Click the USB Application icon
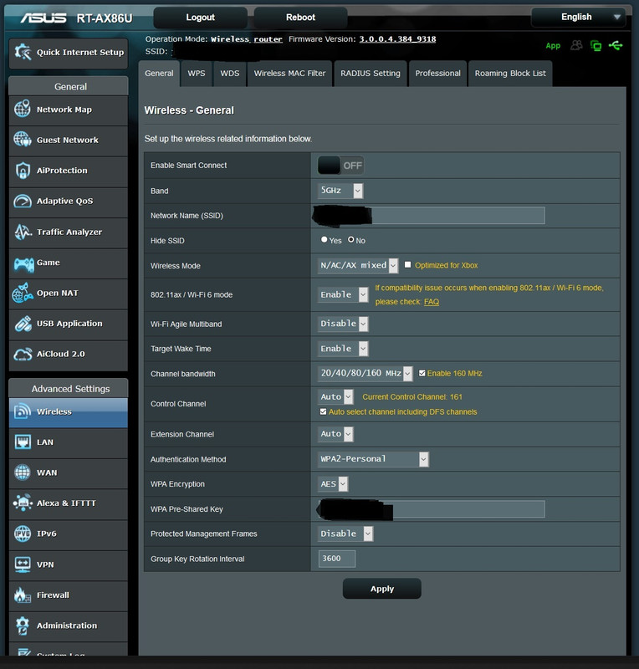639x669 pixels. 23,324
